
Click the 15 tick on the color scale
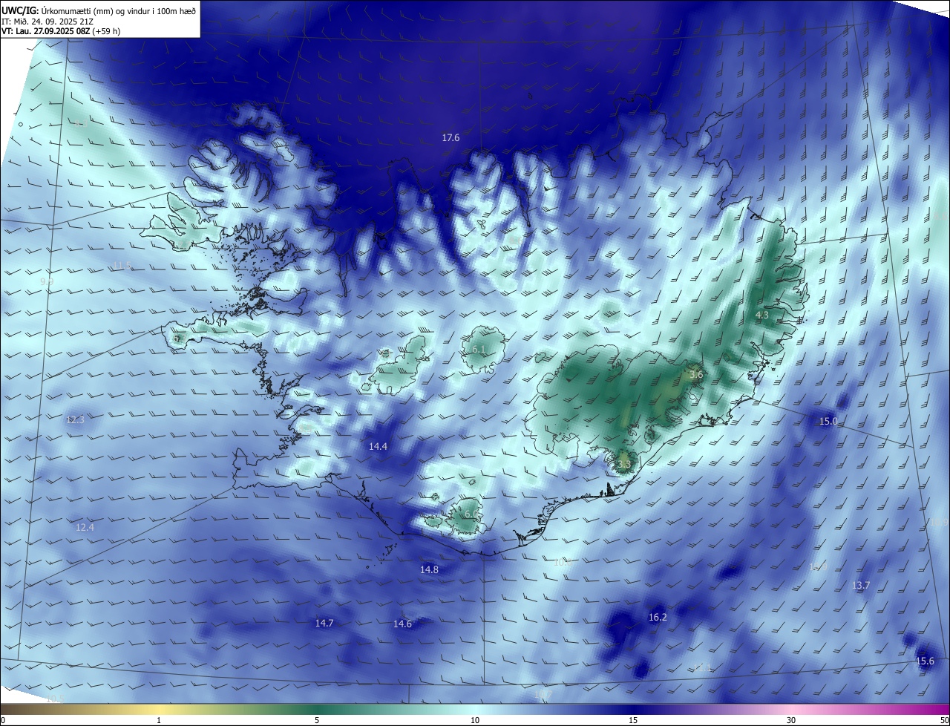pyautogui.click(x=633, y=720)
